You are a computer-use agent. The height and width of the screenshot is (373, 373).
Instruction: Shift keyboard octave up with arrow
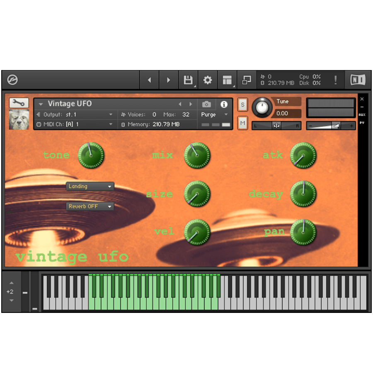(12, 283)
